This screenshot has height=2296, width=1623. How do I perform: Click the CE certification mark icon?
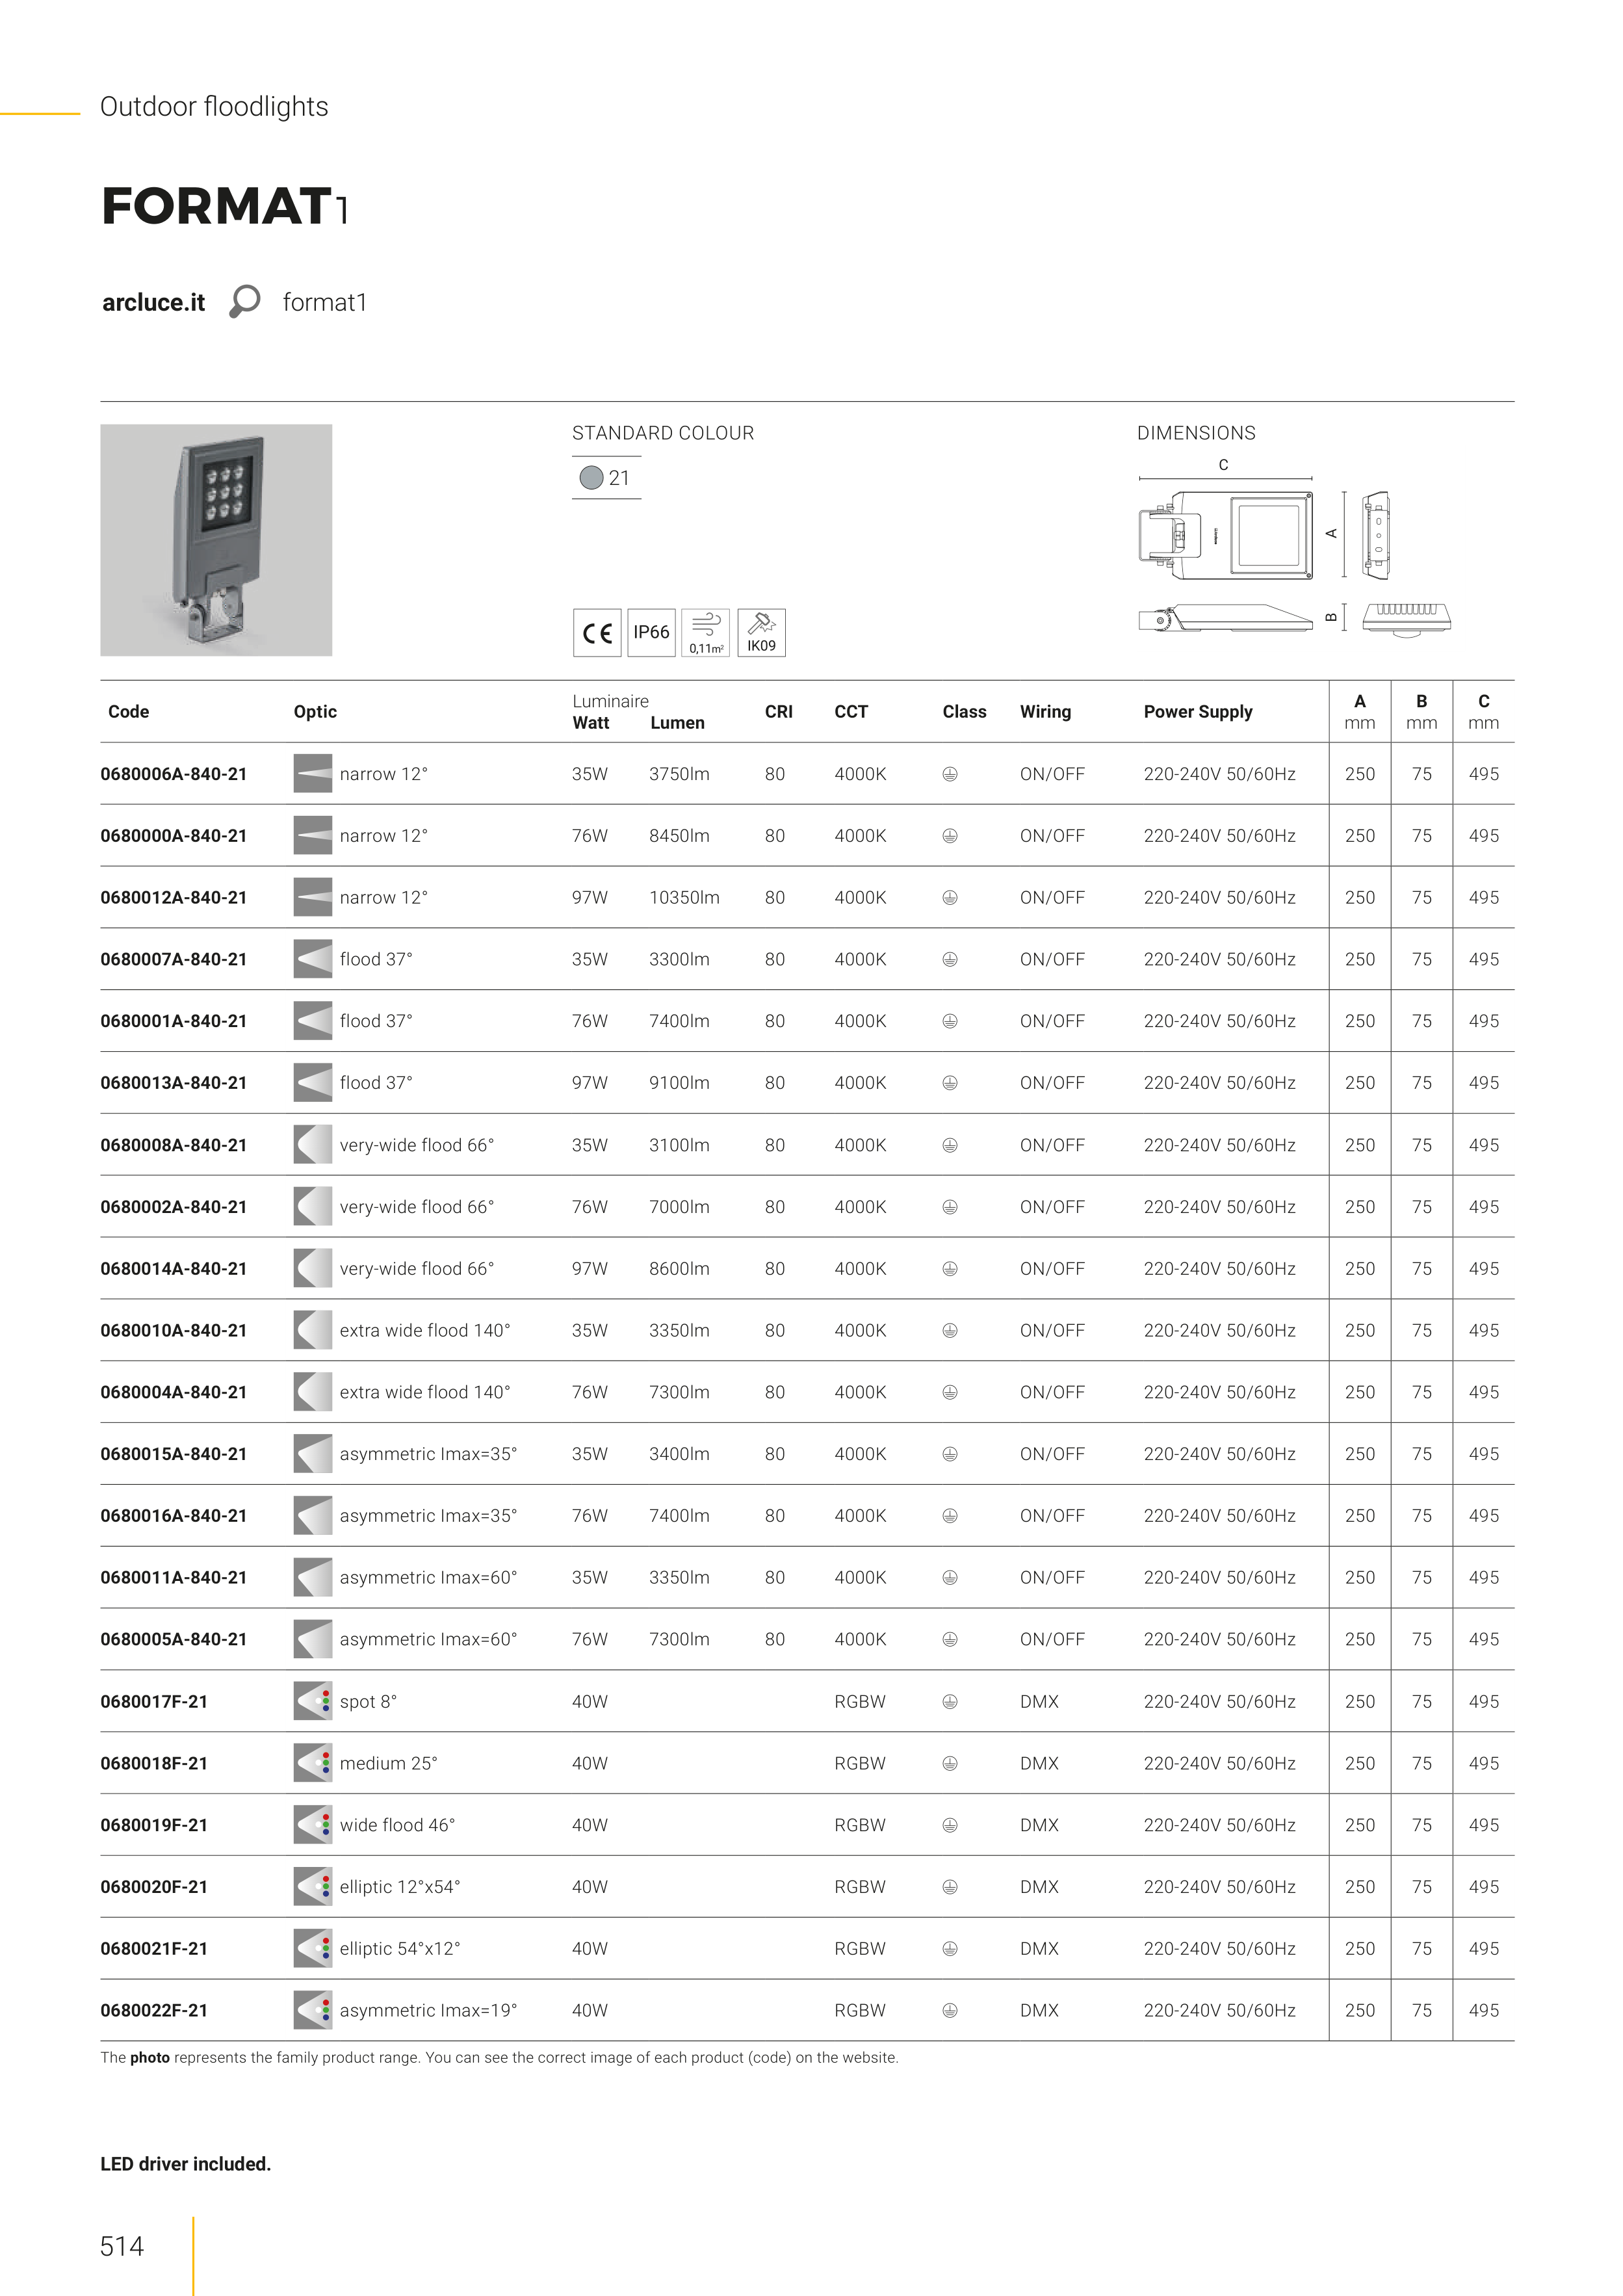click(597, 633)
